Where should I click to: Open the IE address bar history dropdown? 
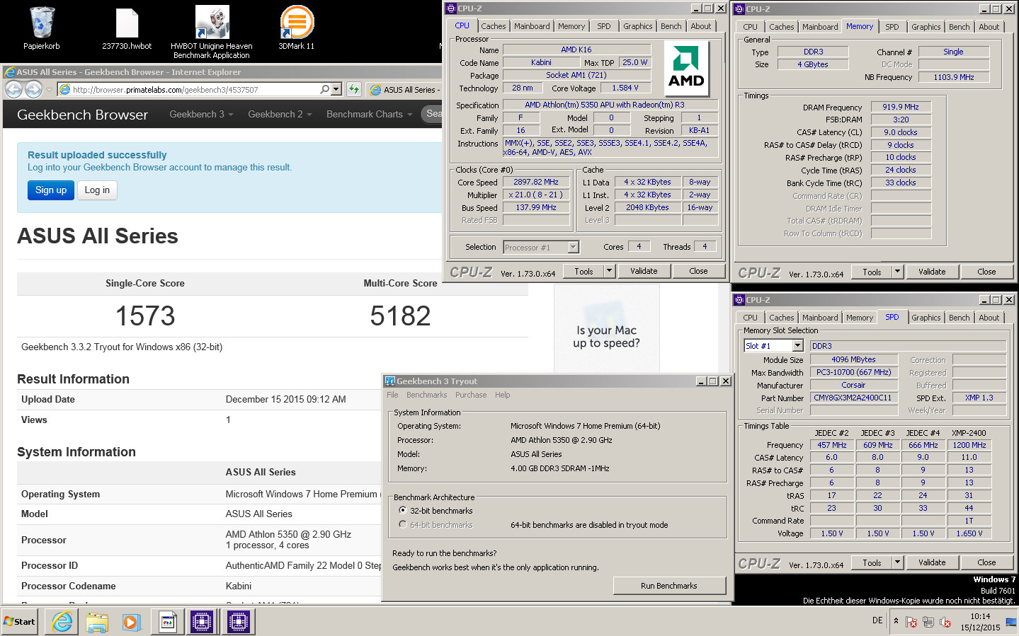pos(336,89)
